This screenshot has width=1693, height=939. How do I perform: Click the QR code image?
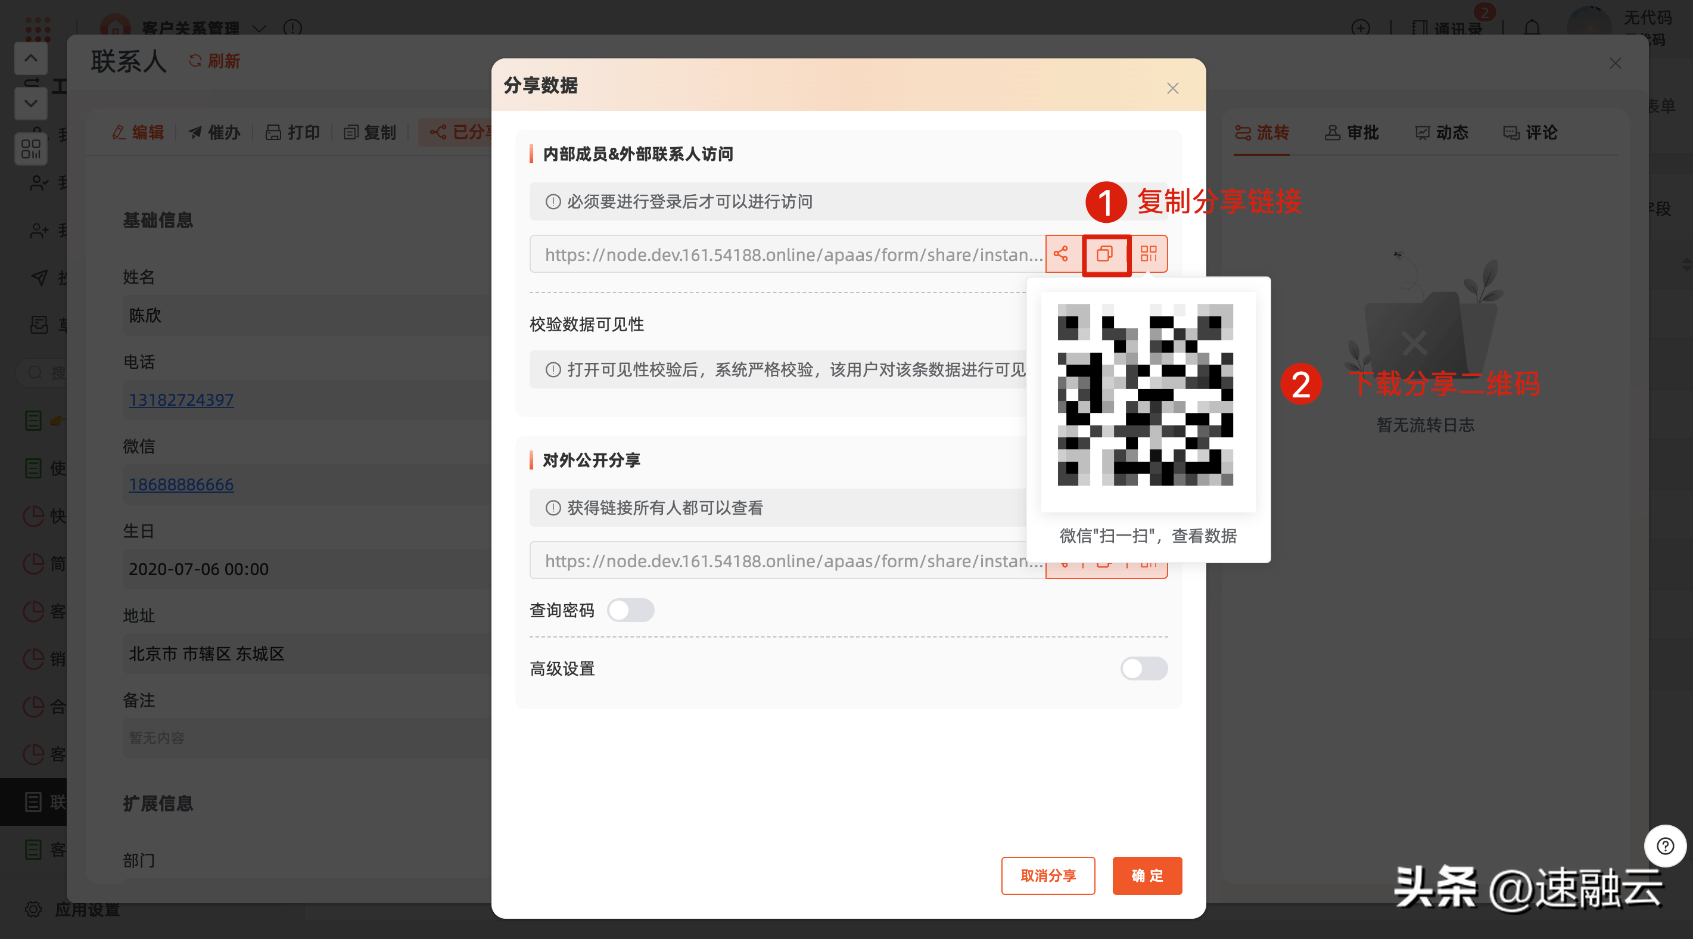[x=1145, y=395]
